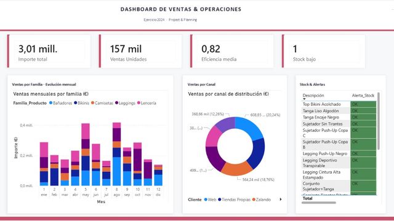
Task: Select the January stacked bar
Action: coord(44,164)
